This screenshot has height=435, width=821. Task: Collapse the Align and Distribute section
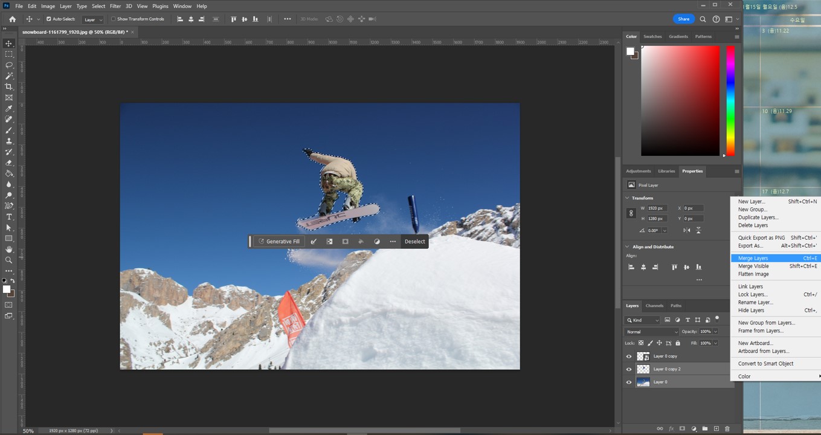click(627, 246)
